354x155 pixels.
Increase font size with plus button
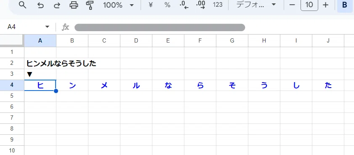[x=325, y=5]
